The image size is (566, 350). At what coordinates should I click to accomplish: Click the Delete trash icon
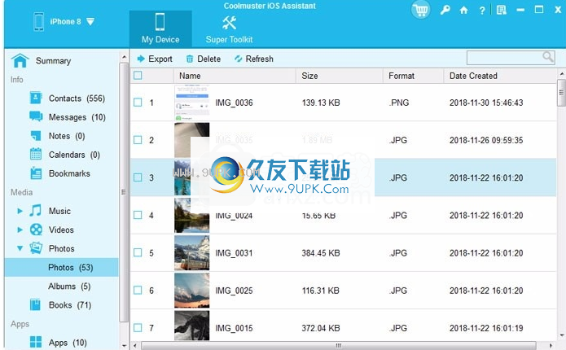coord(190,59)
